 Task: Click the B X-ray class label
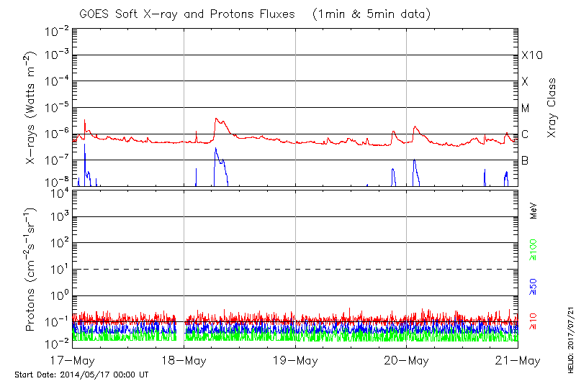(x=526, y=160)
